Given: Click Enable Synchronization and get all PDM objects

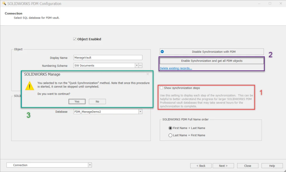Looking at the screenshot, I should [211, 61].
